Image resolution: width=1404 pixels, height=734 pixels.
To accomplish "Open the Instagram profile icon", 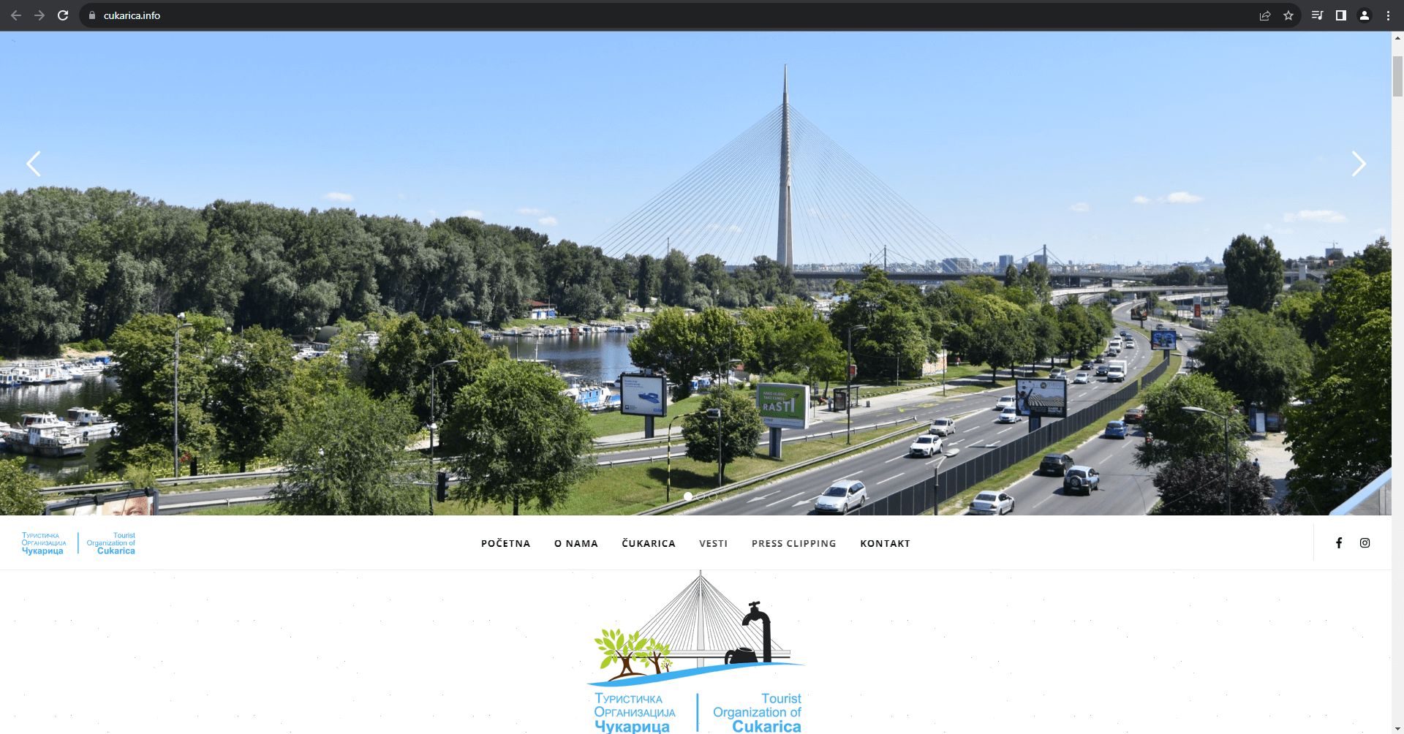I will (x=1365, y=543).
